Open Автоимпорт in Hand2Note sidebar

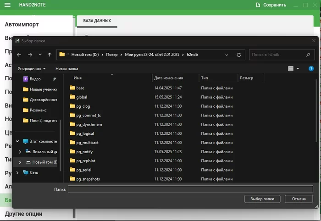click(22, 24)
